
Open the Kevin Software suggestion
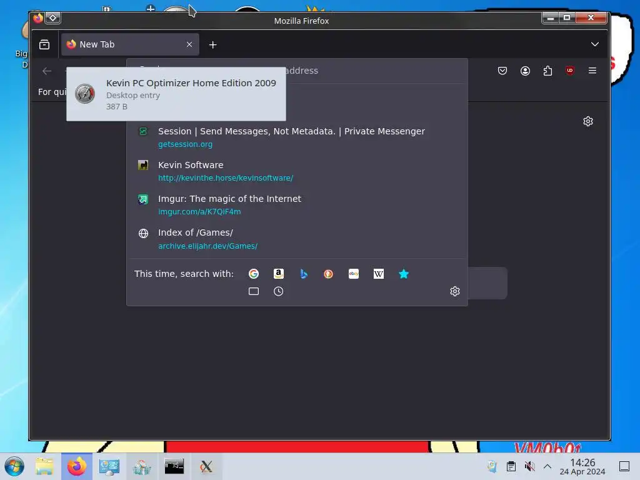pos(297,171)
